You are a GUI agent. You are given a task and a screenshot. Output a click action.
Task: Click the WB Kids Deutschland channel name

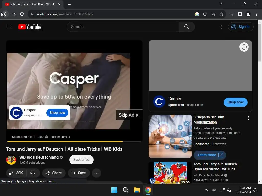39,157
